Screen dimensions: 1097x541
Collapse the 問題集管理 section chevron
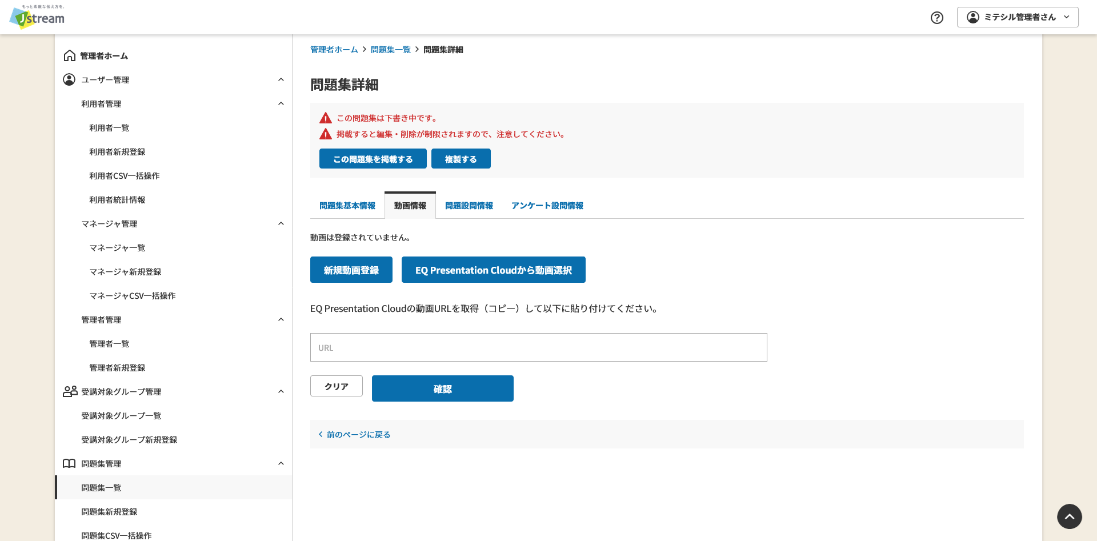(281, 463)
